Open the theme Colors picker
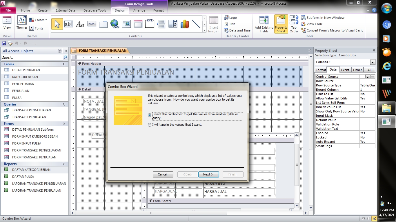 [x=38, y=20]
